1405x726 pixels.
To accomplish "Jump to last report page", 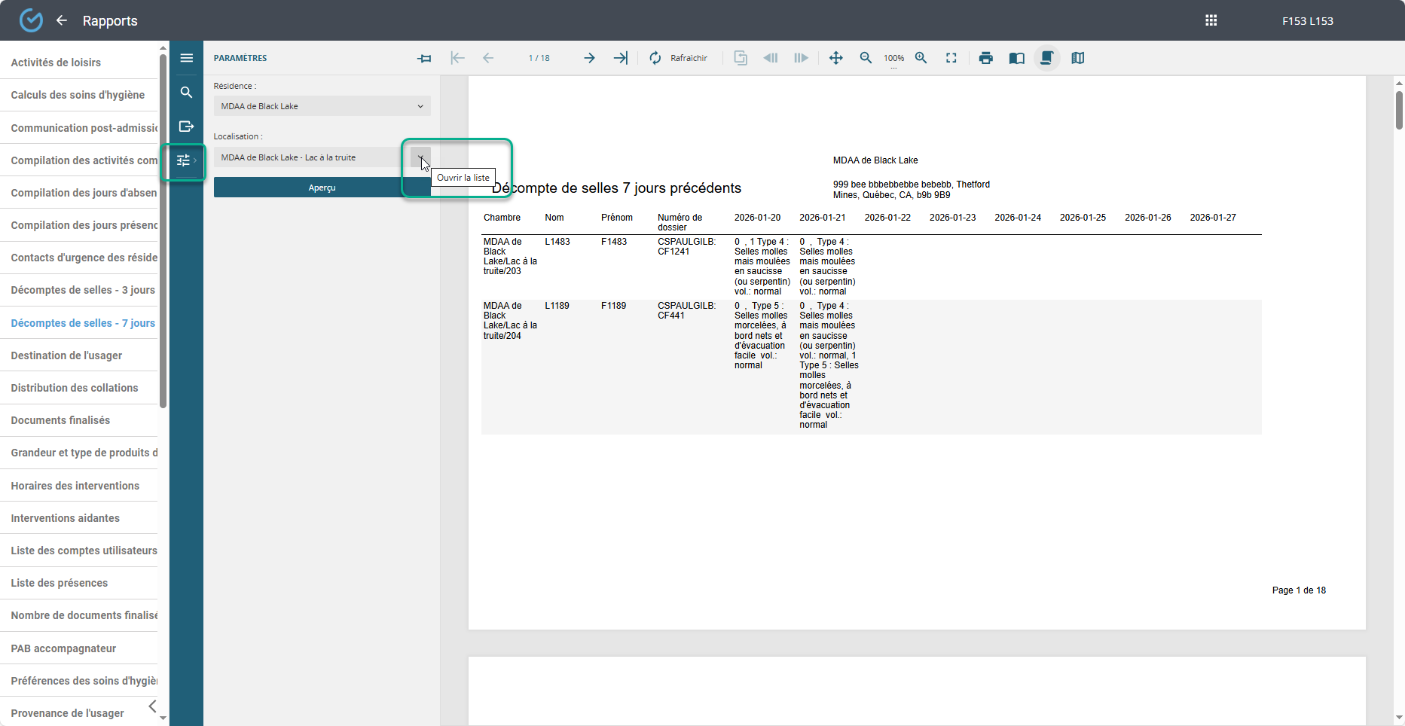I will tap(620, 58).
